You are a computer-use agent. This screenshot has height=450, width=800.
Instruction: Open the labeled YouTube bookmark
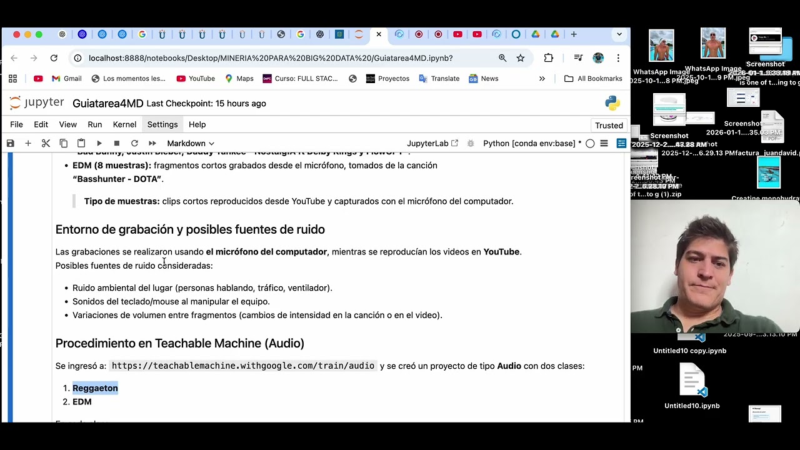point(196,79)
